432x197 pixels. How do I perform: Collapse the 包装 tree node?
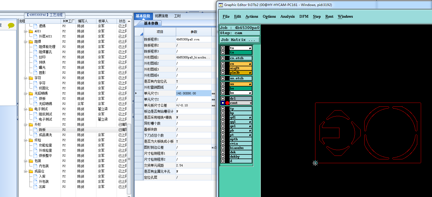26,161
